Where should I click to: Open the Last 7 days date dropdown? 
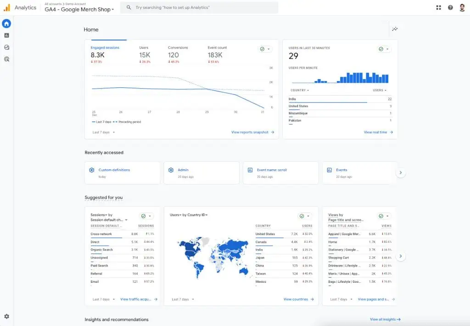pyautogui.click(x=102, y=132)
